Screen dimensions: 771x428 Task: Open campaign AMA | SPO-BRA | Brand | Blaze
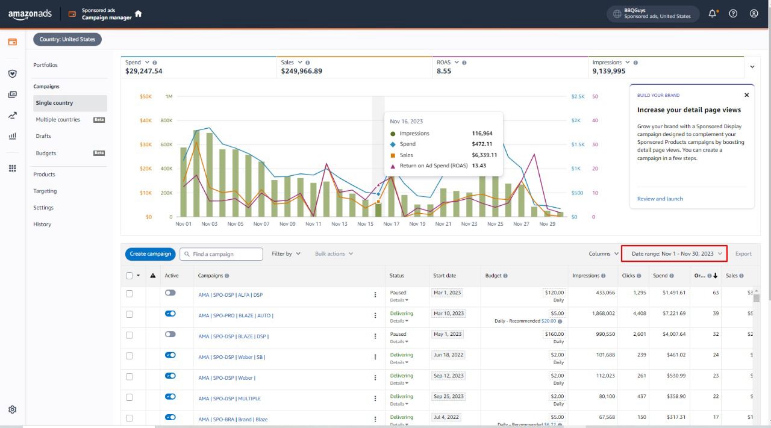point(233,420)
